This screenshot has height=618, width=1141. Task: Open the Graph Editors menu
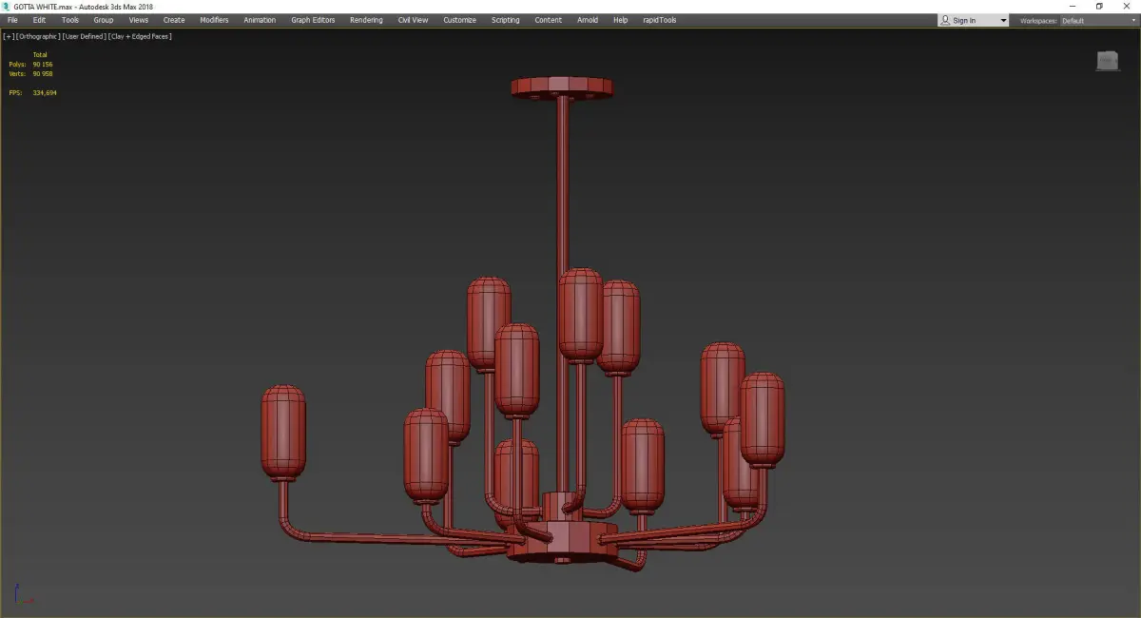[x=313, y=20]
